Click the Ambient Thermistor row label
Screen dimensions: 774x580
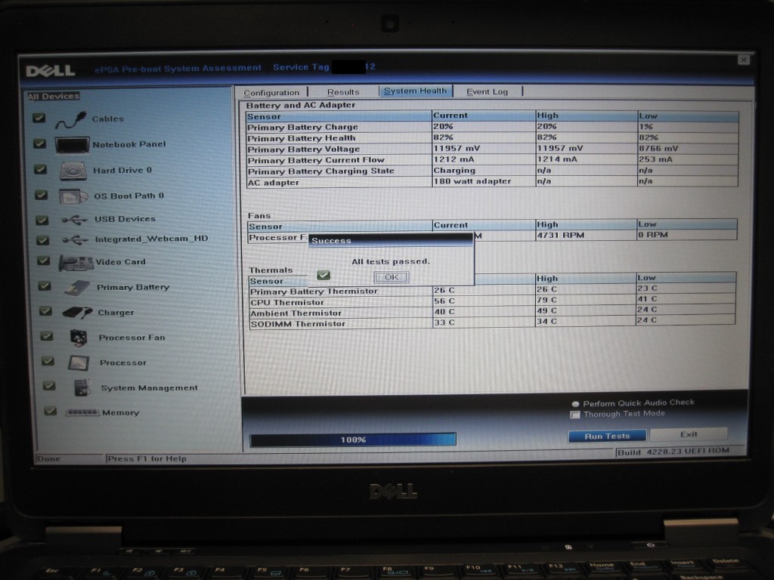(x=296, y=313)
